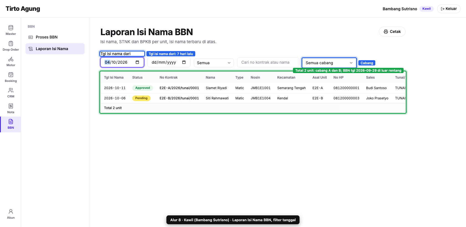The width and height of the screenshot is (466, 227).
Task: Select Laporan Isi Nama menu item
Action: click(x=55, y=49)
